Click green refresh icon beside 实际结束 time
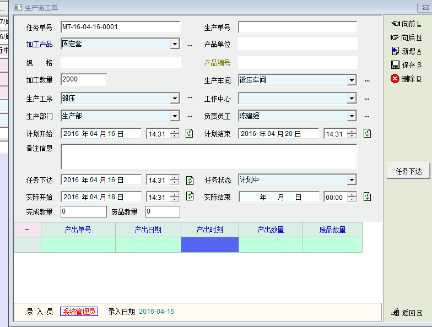This screenshot has width=432, height=327. click(x=368, y=197)
